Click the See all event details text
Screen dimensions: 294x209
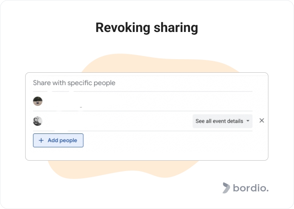[219, 121]
